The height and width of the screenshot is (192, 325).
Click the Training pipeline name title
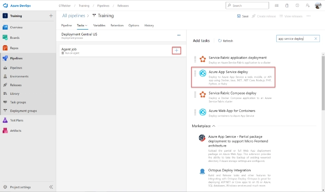click(x=106, y=16)
